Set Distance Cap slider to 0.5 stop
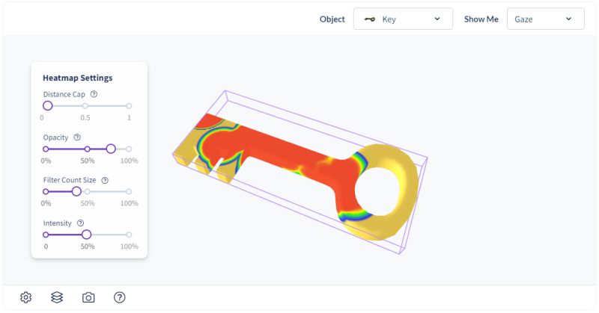 point(85,105)
